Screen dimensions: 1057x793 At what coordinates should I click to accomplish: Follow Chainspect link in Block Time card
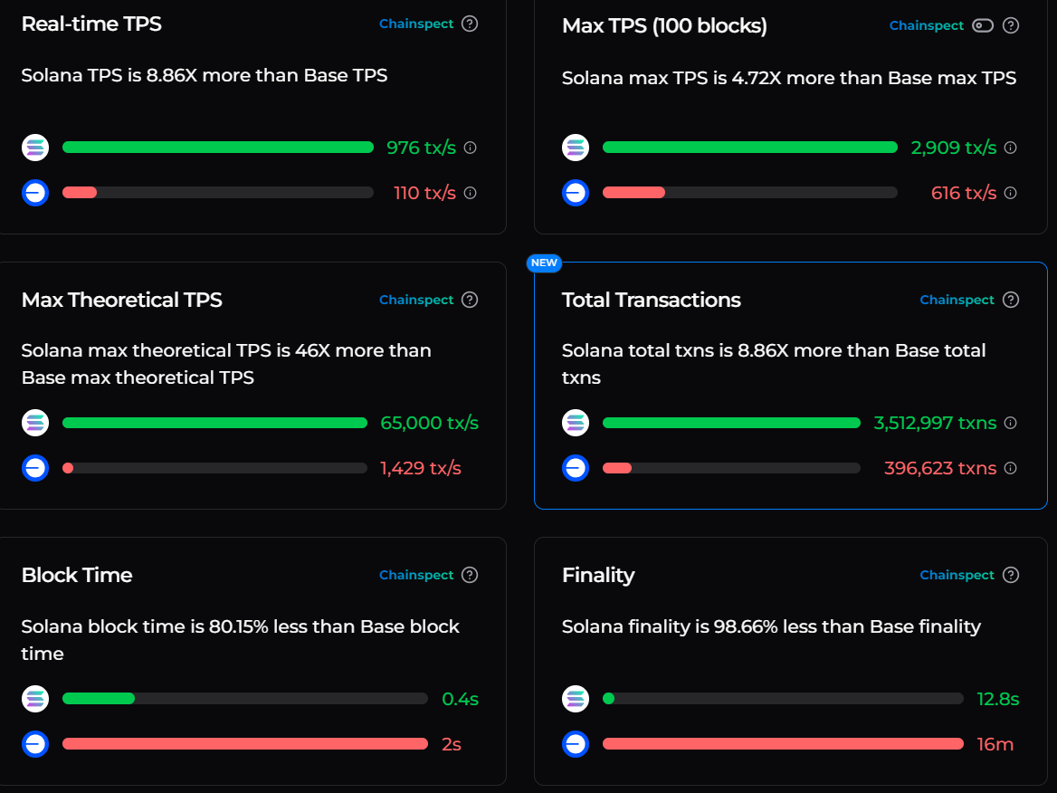(416, 575)
